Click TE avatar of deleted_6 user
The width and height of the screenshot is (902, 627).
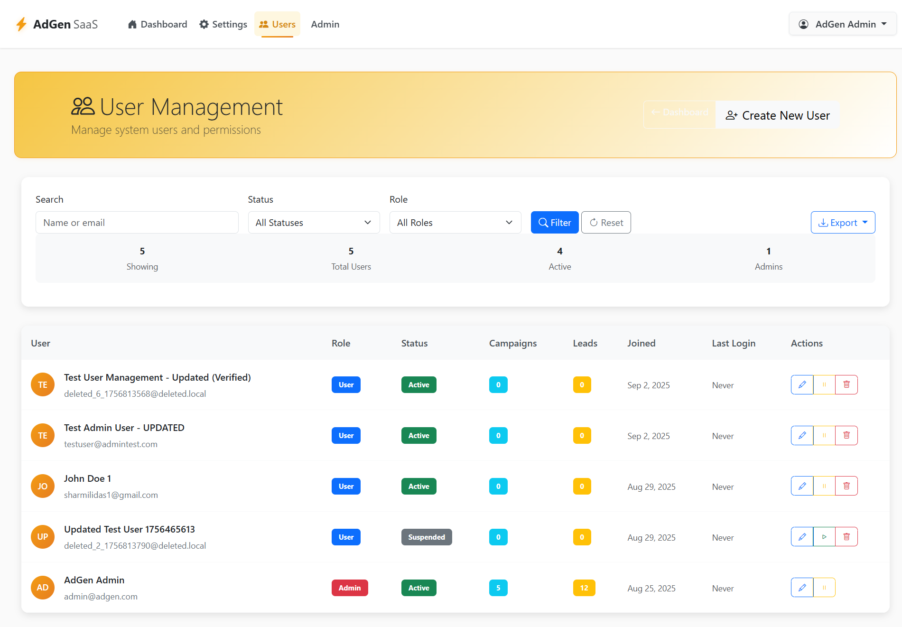pos(43,384)
